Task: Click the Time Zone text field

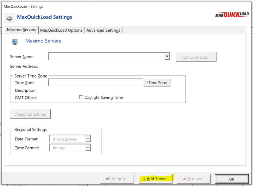Action: pyautogui.click(x=96, y=82)
